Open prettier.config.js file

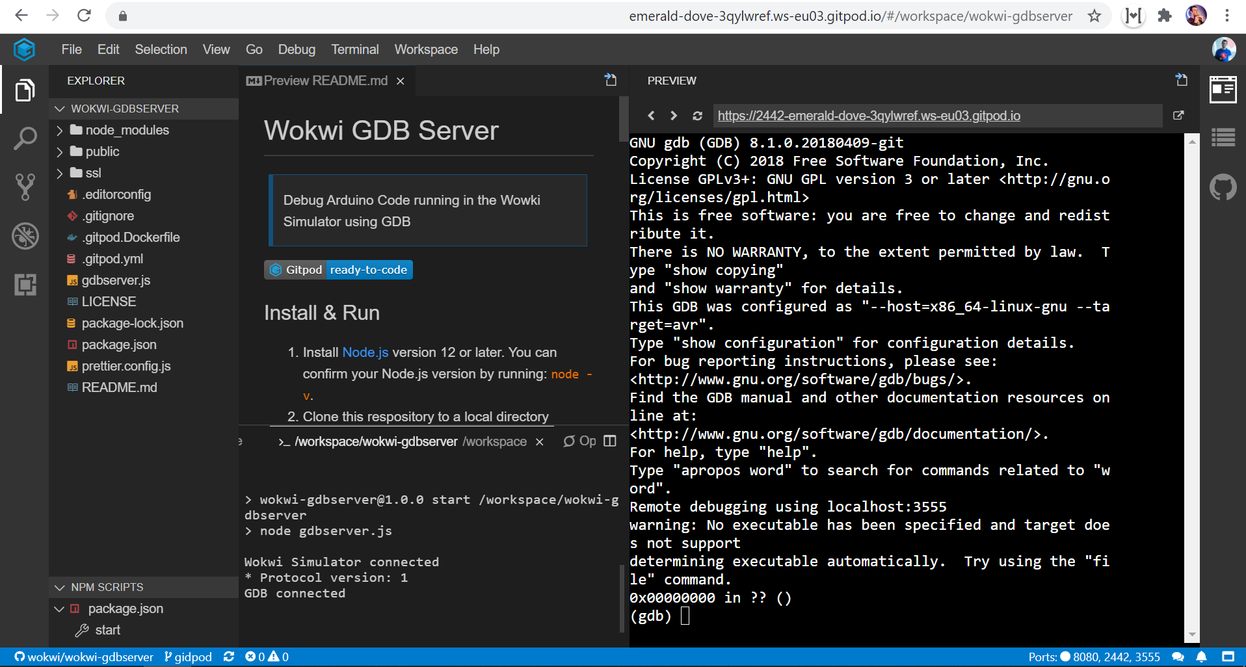(126, 366)
